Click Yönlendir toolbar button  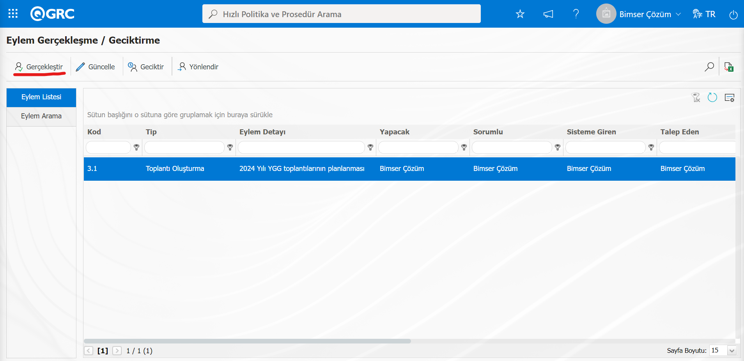(198, 67)
